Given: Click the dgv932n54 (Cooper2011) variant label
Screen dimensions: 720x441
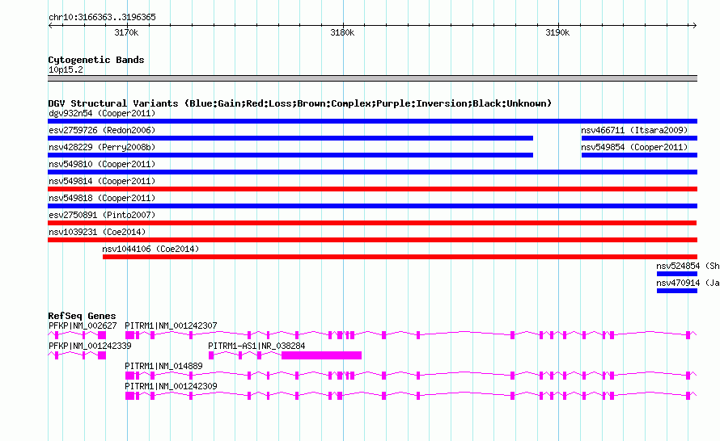Looking at the screenshot, I should (102, 113).
